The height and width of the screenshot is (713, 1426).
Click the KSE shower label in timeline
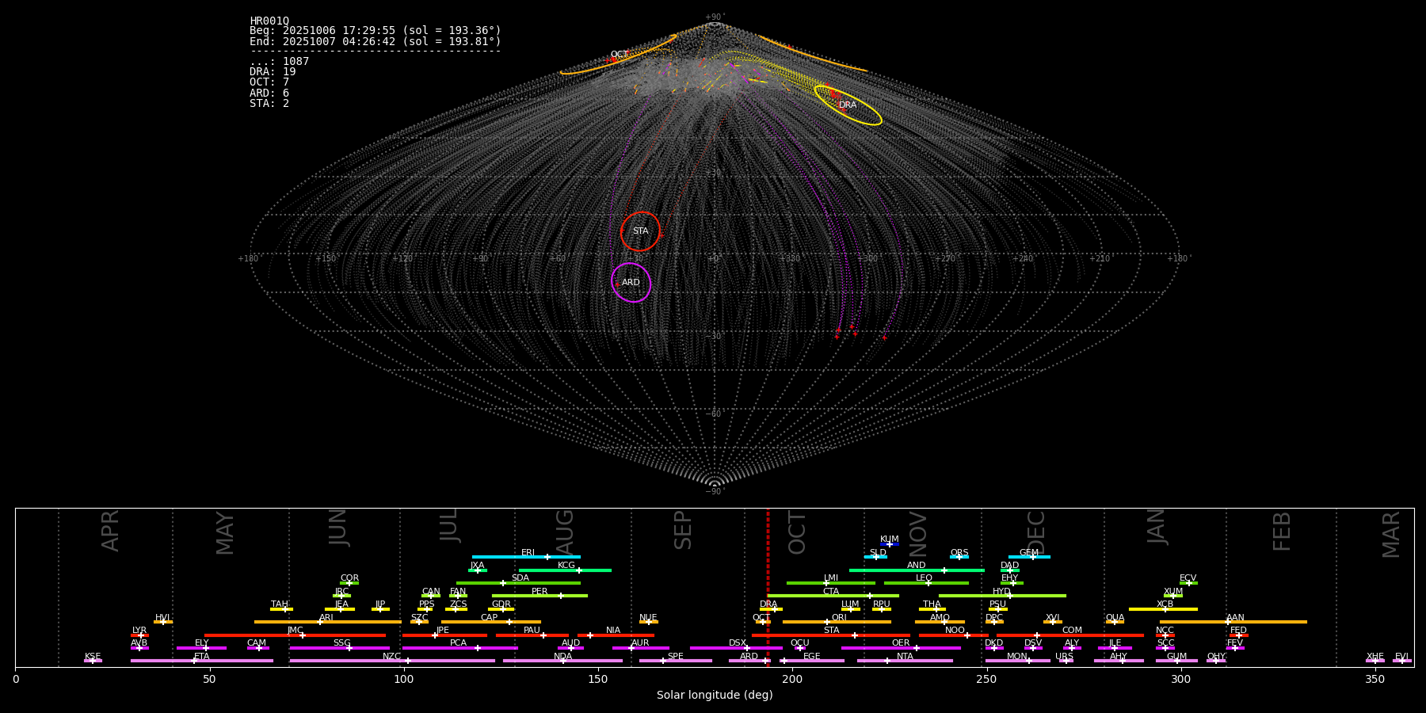93,657
